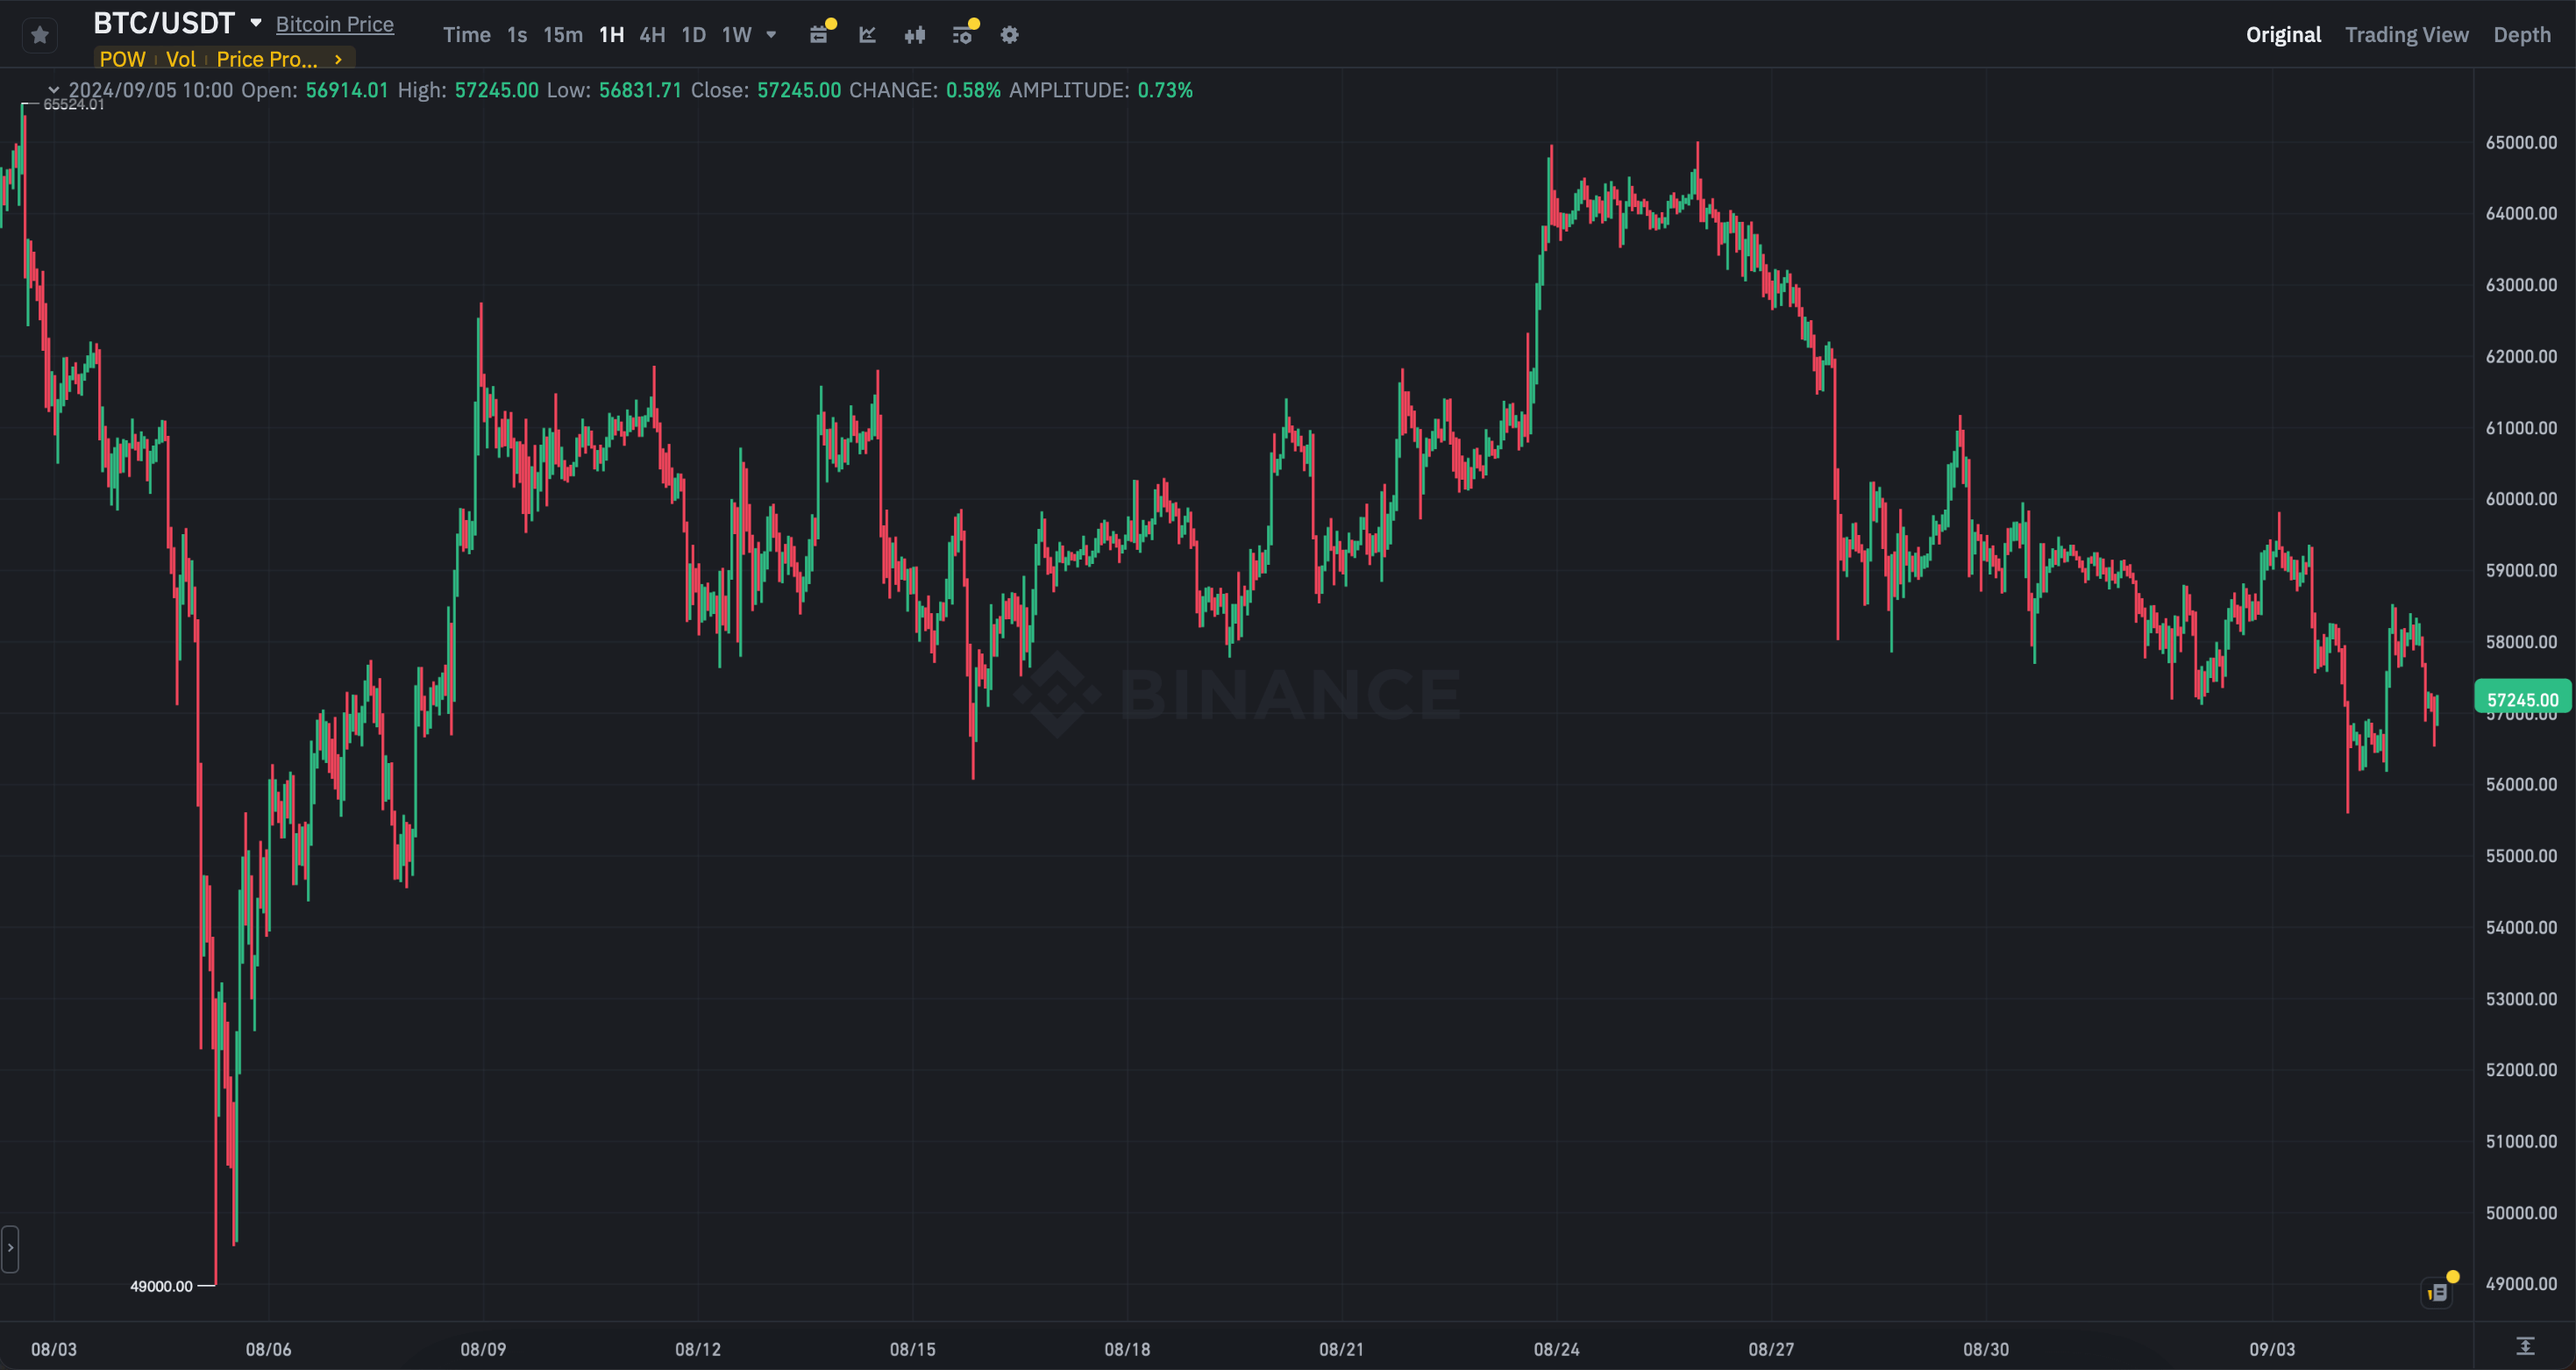Switch chart to Time line view

pos(466,35)
